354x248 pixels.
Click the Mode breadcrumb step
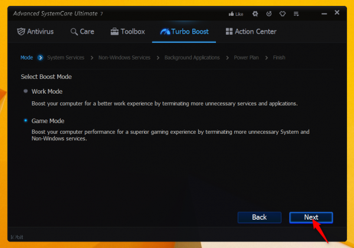[27, 58]
